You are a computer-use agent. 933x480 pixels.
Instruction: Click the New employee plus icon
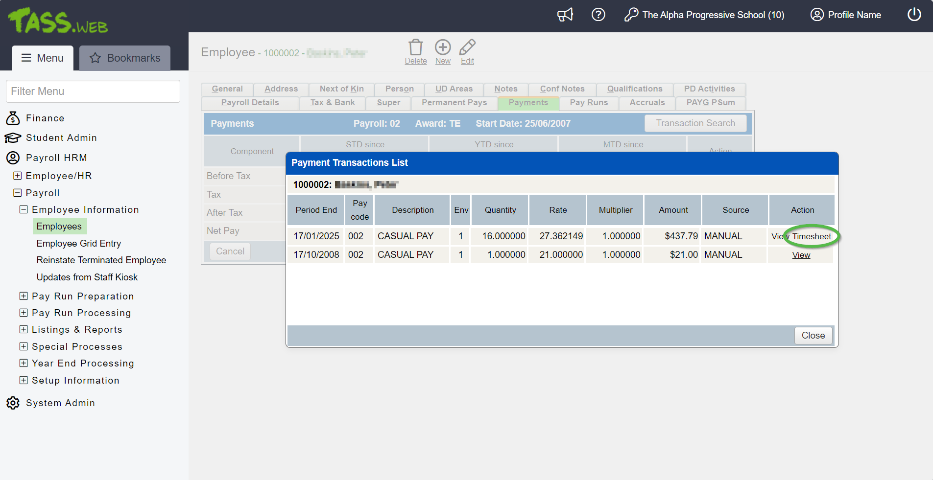click(x=443, y=47)
